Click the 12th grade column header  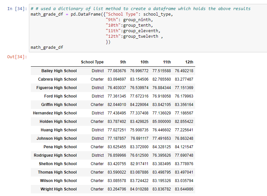coord(189,62)
